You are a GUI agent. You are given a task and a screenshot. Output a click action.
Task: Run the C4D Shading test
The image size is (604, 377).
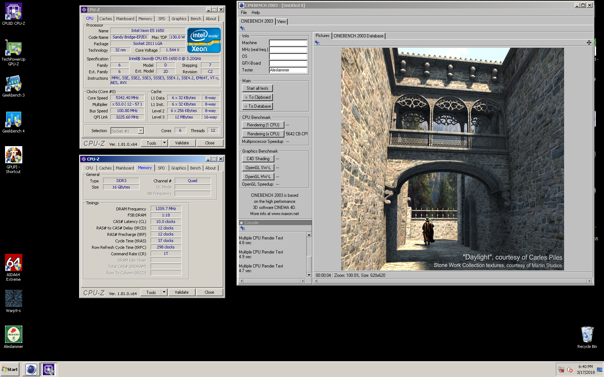pyautogui.click(x=258, y=159)
